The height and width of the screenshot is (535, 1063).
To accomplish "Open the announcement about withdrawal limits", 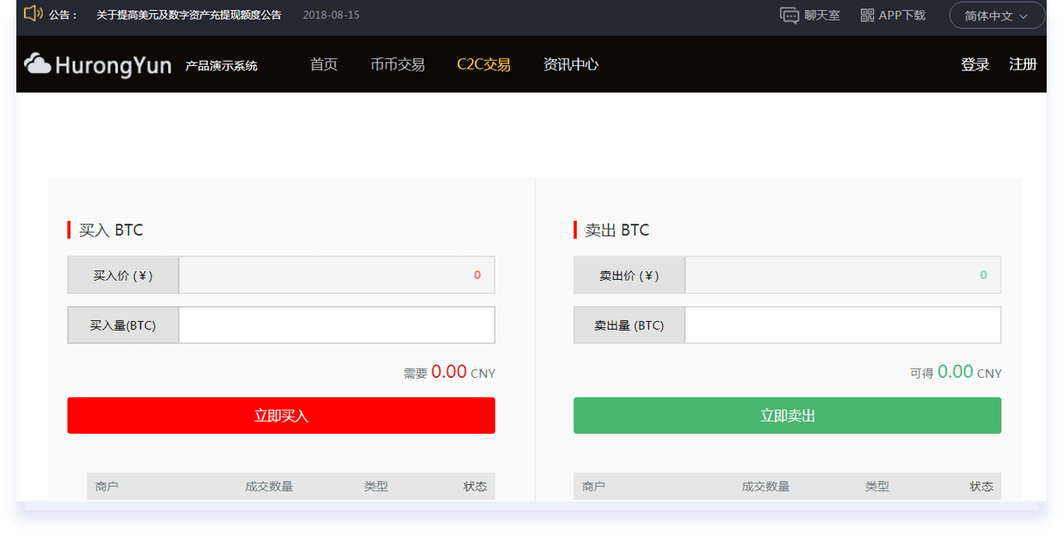I will [x=188, y=15].
